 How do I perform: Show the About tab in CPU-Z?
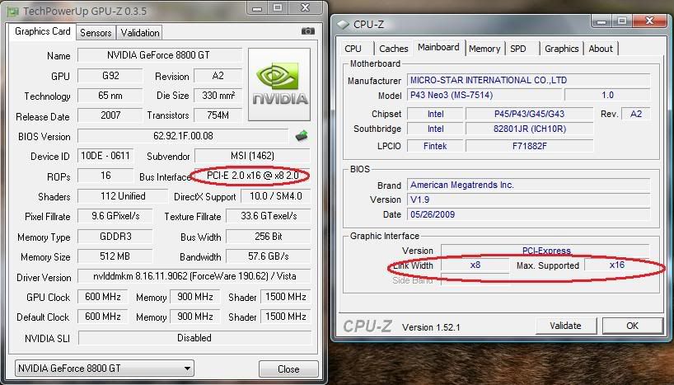(x=601, y=49)
